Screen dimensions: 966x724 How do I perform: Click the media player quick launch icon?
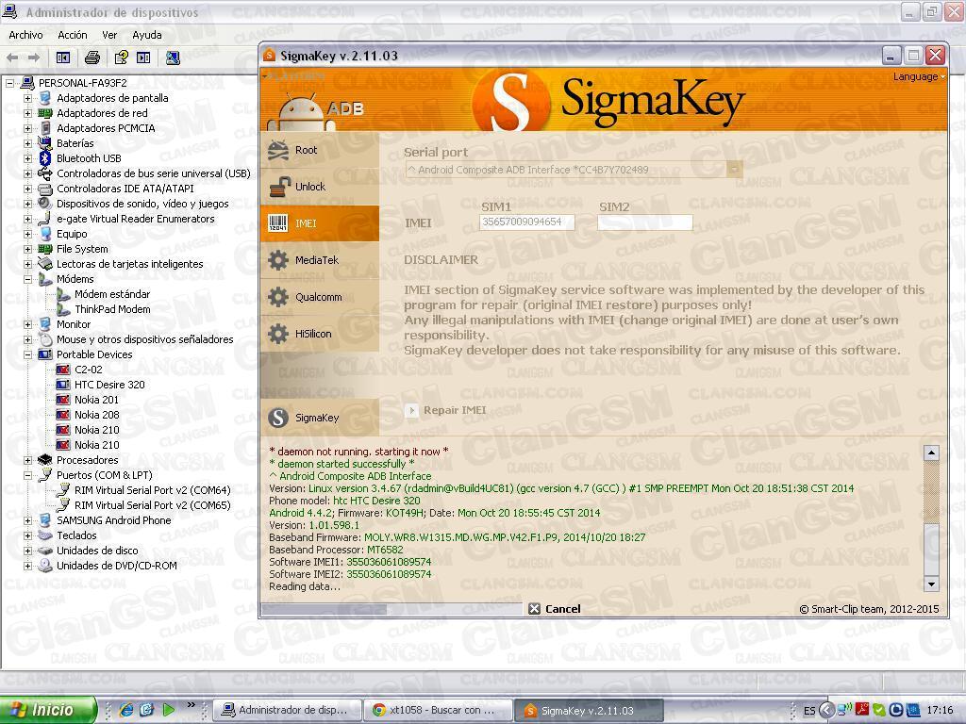(168, 710)
